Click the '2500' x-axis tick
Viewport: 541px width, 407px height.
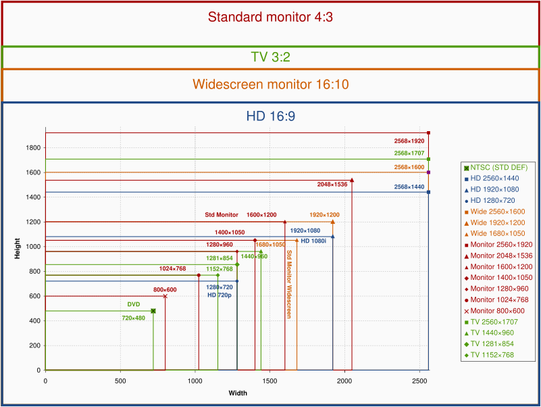[419, 381]
